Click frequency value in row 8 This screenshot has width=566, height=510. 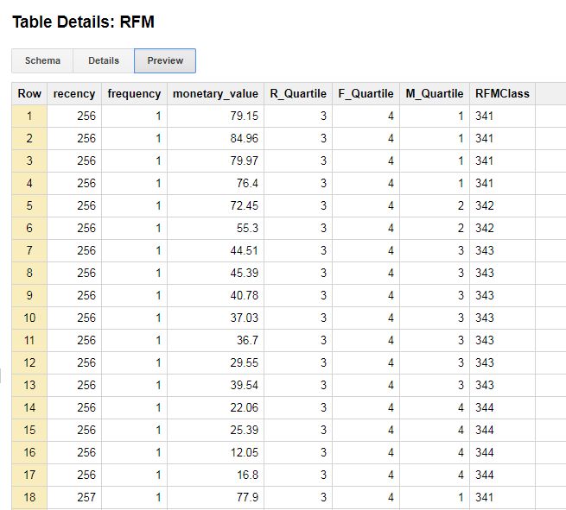coord(158,273)
